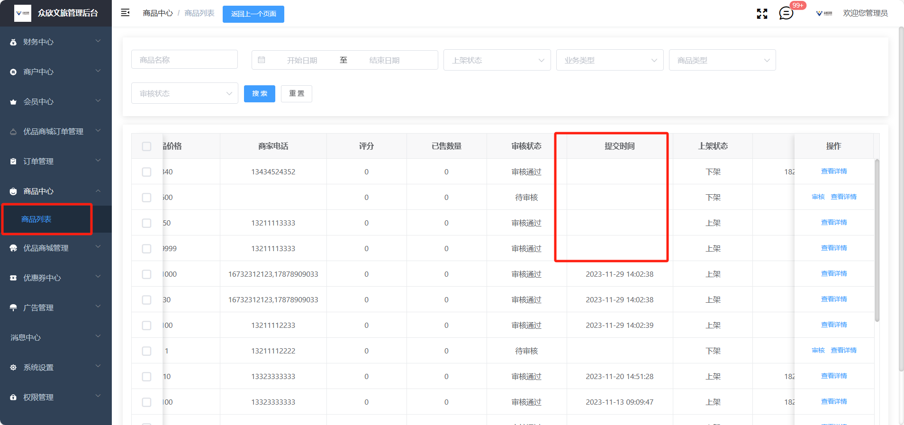Open the 订单管理 menu
Image resolution: width=904 pixels, height=425 pixels.
pyautogui.click(x=56, y=162)
